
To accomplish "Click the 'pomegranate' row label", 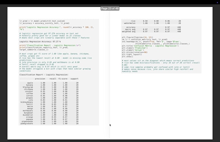I will 27,124.
